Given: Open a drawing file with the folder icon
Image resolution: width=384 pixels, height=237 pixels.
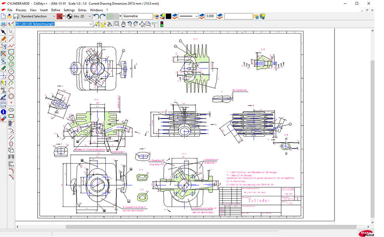Looking at the screenshot, I should (x=9, y=16).
